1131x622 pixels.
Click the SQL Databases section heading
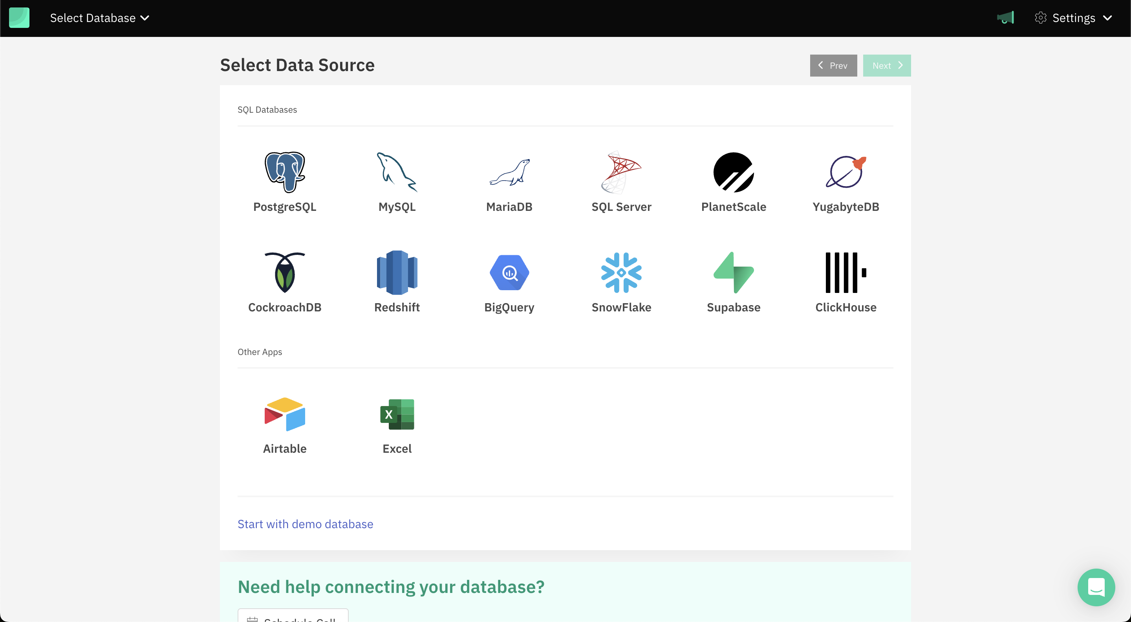pos(267,110)
